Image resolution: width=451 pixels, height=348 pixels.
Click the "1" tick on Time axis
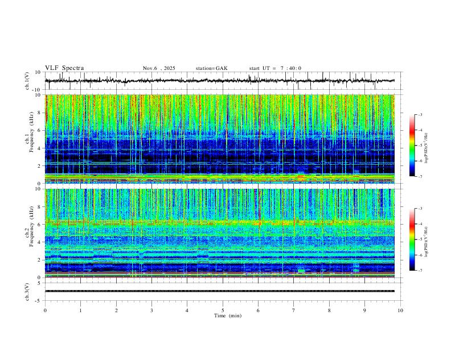80,310
